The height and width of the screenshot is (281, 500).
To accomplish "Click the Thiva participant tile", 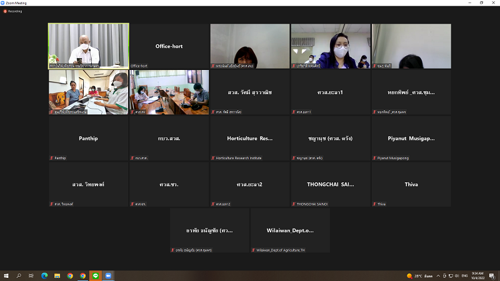I will coord(411,184).
